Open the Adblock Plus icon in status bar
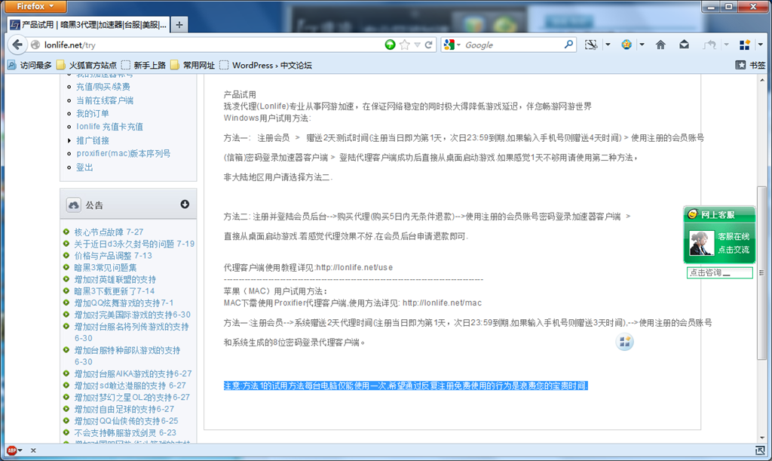This screenshot has width=772, height=461. click(x=12, y=450)
